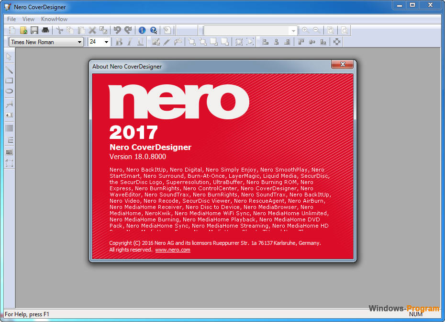Toggle Bold text formatting
Screen dimensions: 445x322
pos(119,42)
